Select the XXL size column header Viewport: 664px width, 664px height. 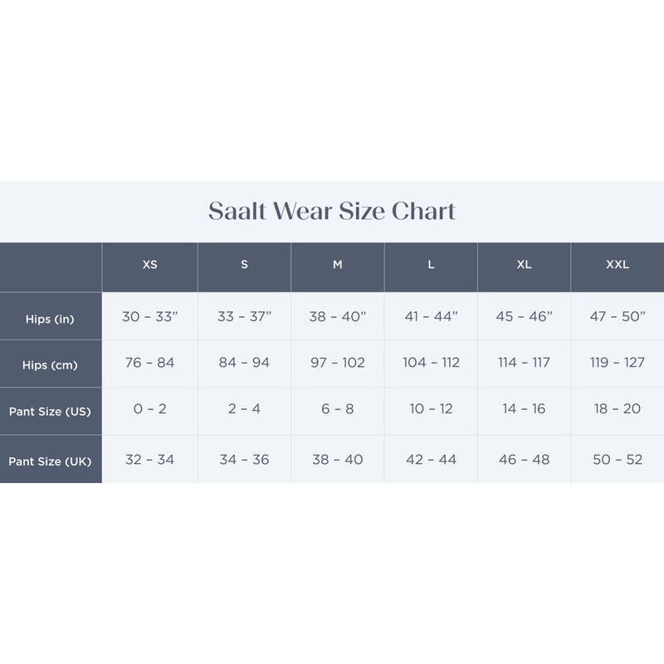618,267
